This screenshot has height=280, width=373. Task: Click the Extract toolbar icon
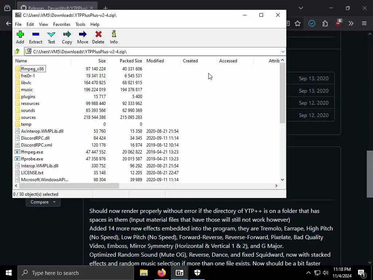35,37
